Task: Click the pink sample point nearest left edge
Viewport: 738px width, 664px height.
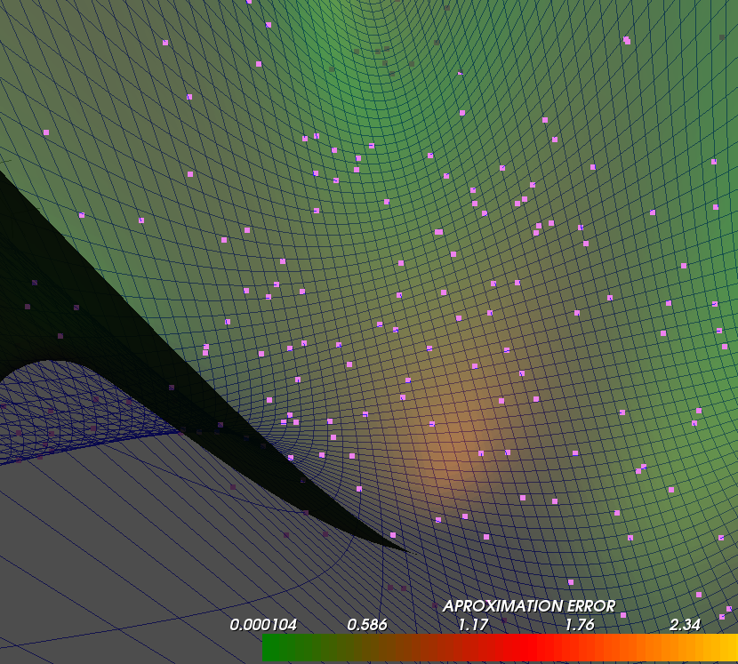Action: click(x=46, y=132)
